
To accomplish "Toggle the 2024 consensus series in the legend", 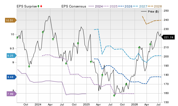I will tap(96, 6).
